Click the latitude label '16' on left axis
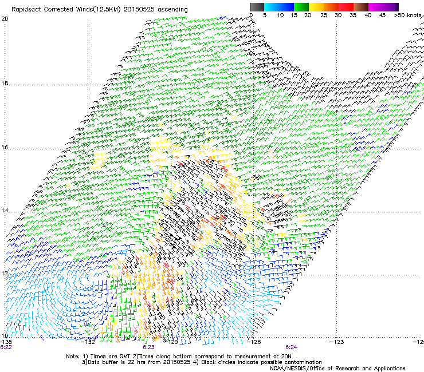The width and height of the screenshot is (424, 372). (5, 147)
